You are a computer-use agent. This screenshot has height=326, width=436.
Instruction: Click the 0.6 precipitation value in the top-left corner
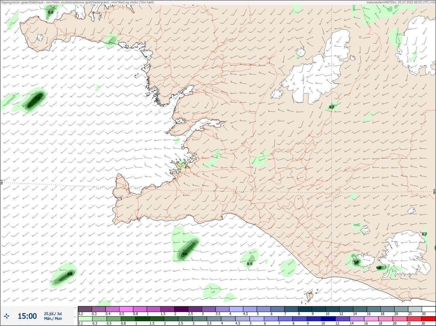tap(51, 13)
